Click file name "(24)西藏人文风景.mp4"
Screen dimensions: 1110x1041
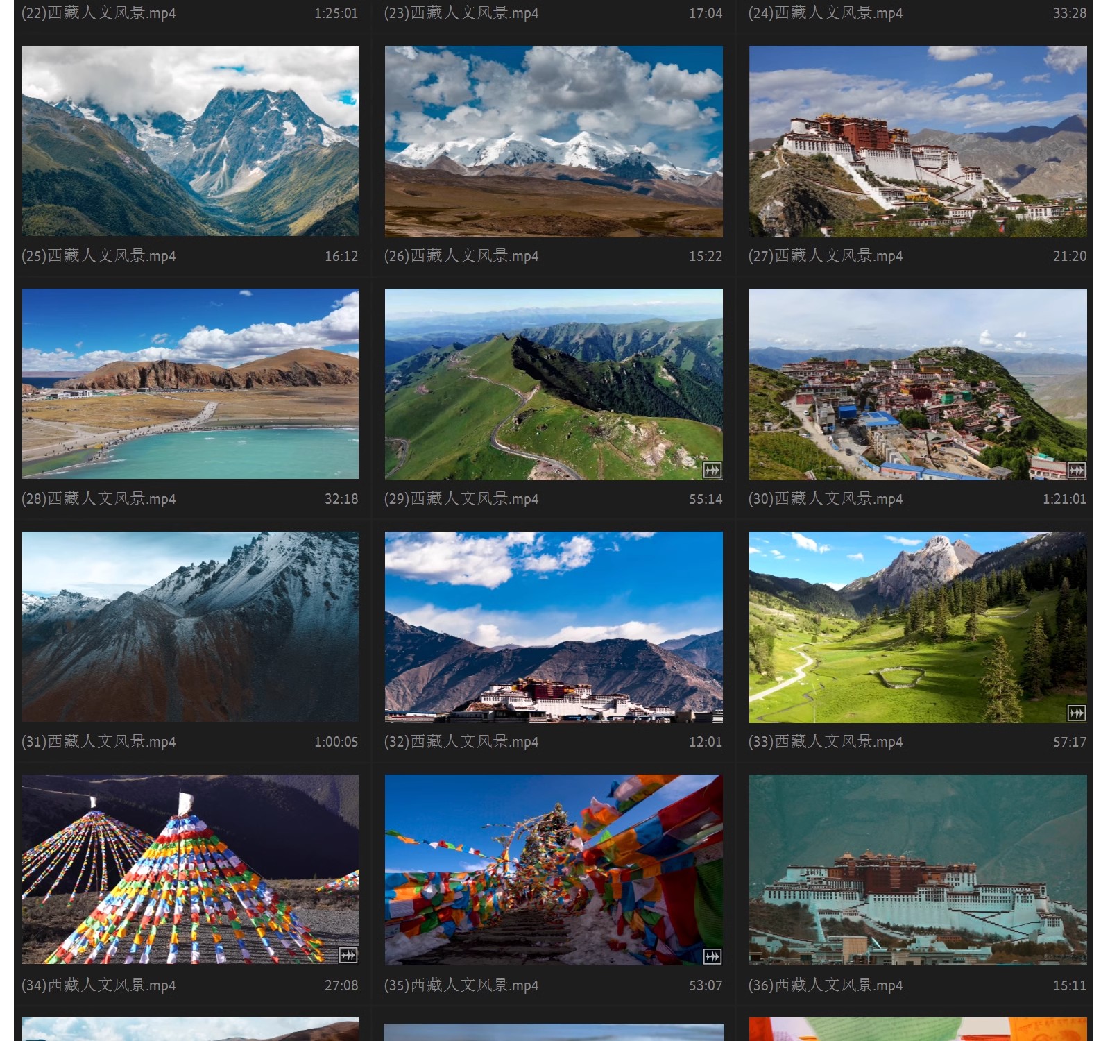826,13
